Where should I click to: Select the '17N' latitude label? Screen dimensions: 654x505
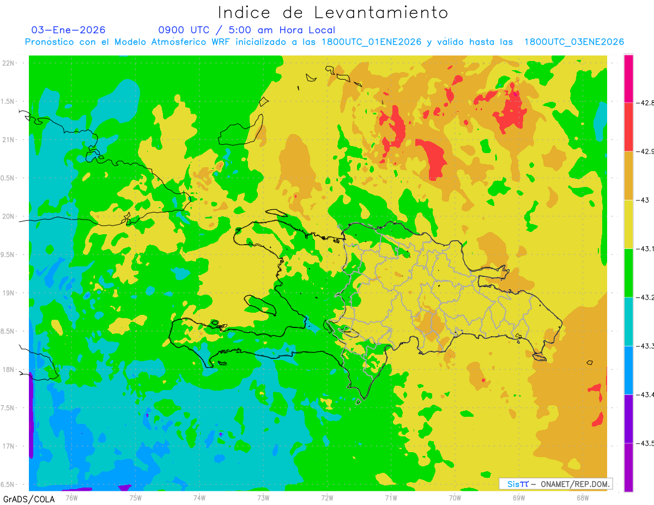pos(8,446)
